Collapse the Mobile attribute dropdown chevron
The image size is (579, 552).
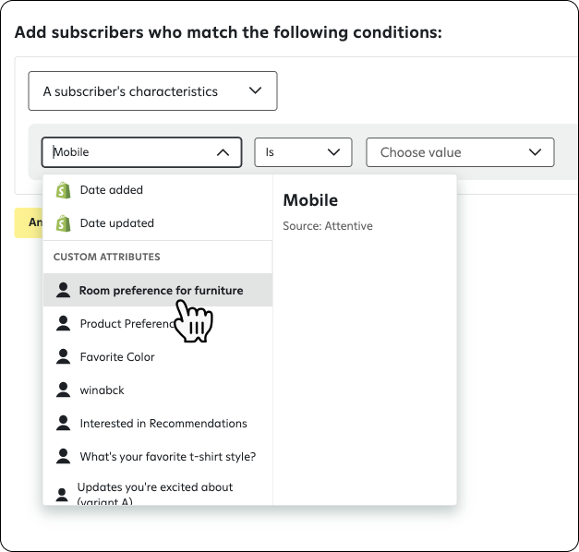(x=223, y=152)
